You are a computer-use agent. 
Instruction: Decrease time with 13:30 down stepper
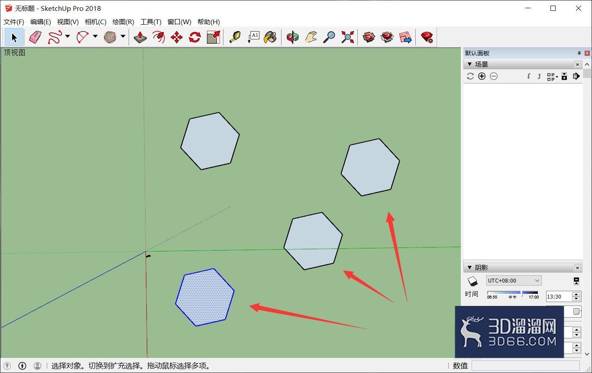pos(576,299)
